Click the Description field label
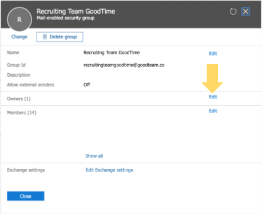The height and width of the screenshot is (214, 262). [19, 75]
